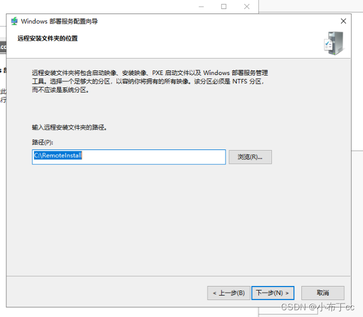The width and height of the screenshot is (363, 317).
Task: Click the 路径(P) text field
Action: pyautogui.click(x=129, y=157)
